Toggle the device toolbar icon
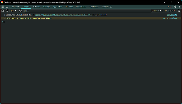Screen dimensions: 182x104 click(7, 7)
